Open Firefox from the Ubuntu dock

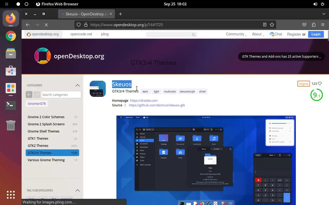[x=11, y=18]
